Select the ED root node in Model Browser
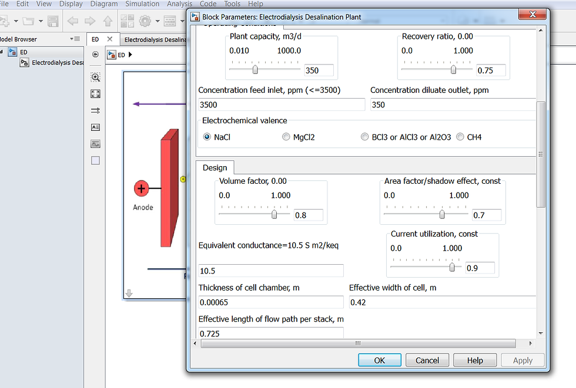The image size is (576, 388). [18, 52]
